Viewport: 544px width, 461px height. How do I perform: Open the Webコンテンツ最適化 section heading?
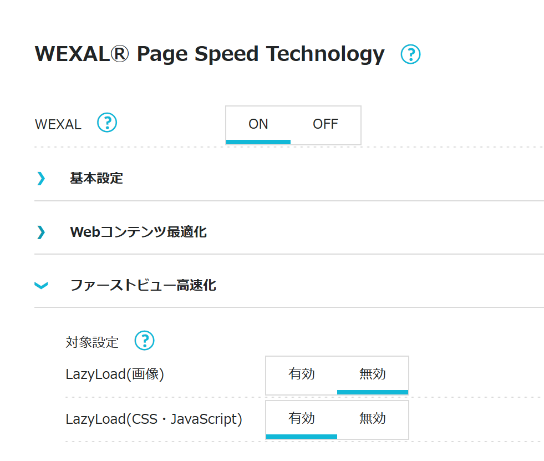[138, 232]
